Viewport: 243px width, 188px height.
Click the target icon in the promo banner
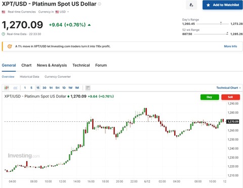10,46
